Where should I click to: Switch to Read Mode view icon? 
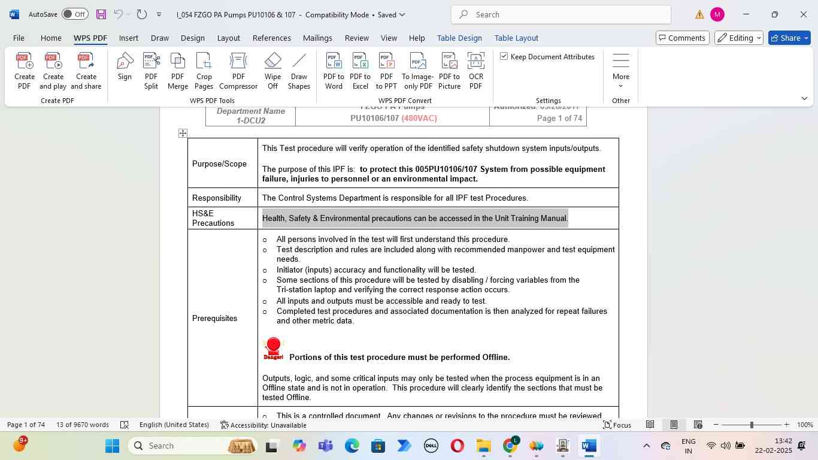[650, 425]
